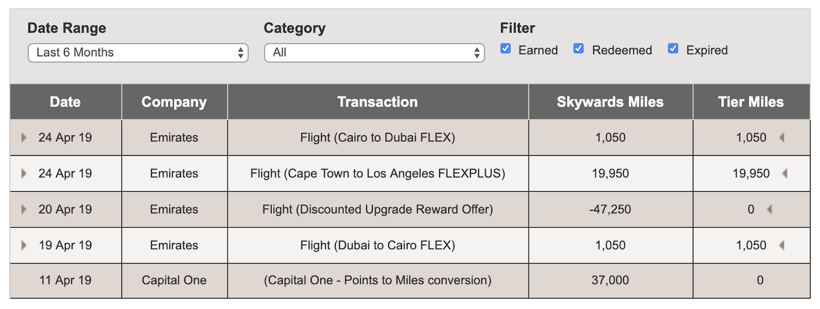820x309 pixels.
Task: Click left arrow beside Cairo to Dubai tier miles
Action: (x=782, y=138)
